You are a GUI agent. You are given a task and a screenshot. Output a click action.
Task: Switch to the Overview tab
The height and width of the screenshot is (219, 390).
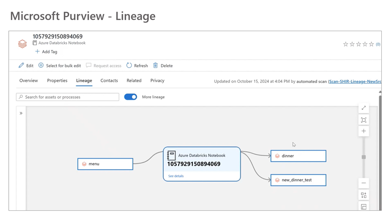tap(29, 80)
